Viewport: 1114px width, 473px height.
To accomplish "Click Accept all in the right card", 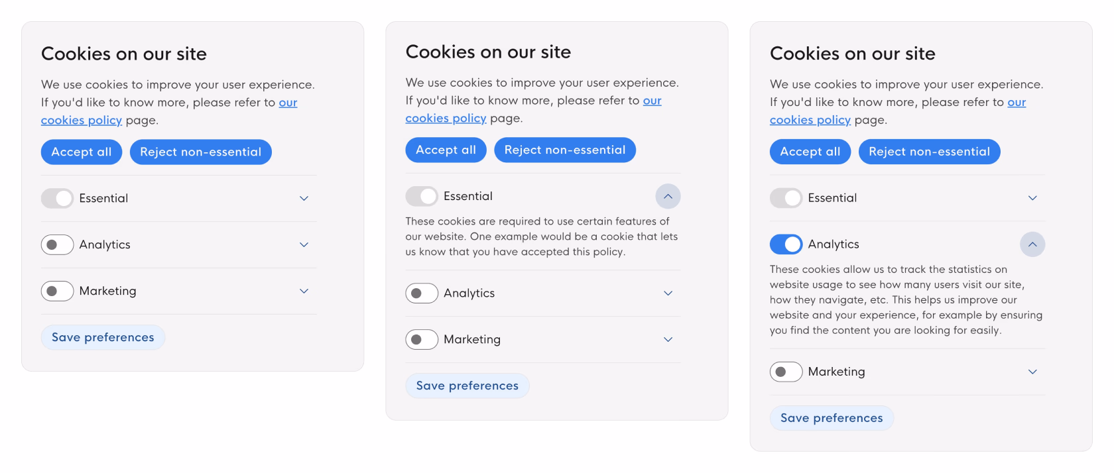I will 810,152.
